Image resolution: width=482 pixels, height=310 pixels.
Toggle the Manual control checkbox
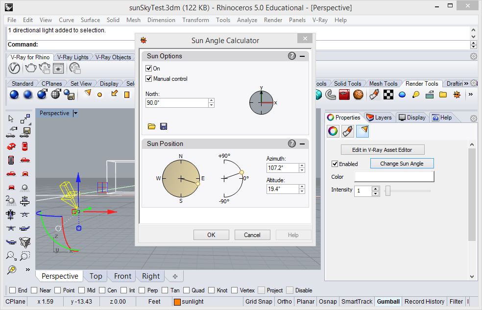click(x=149, y=79)
